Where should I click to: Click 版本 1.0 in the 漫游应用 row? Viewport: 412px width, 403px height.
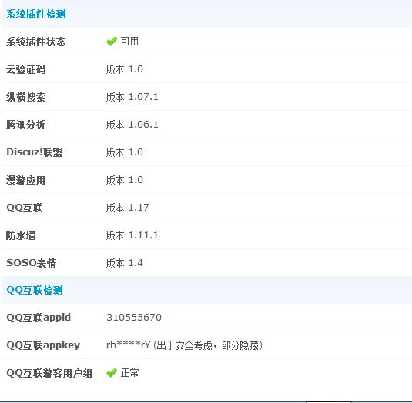tap(125, 180)
